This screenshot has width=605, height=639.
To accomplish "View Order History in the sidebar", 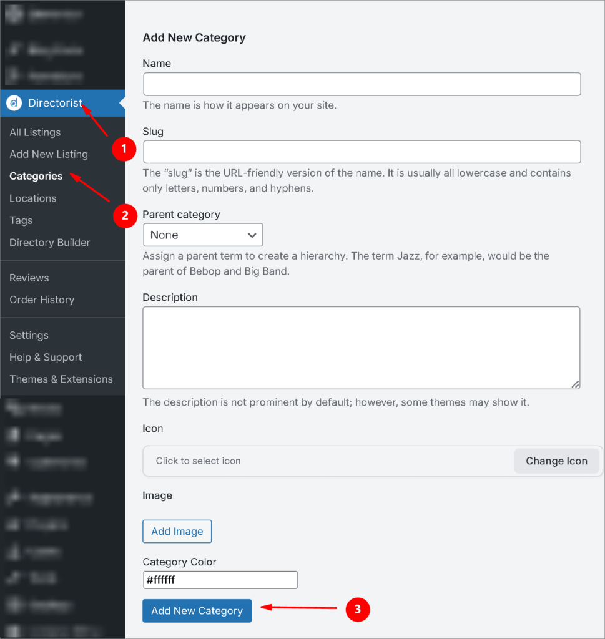I will coord(42,300).
